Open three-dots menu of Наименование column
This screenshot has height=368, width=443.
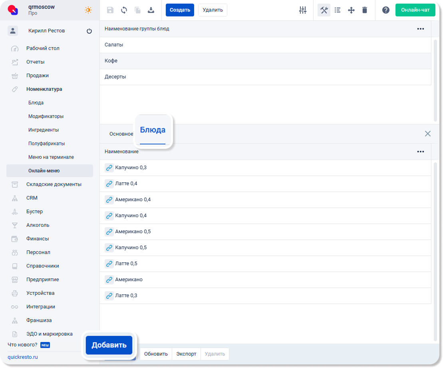pos(420,152)
